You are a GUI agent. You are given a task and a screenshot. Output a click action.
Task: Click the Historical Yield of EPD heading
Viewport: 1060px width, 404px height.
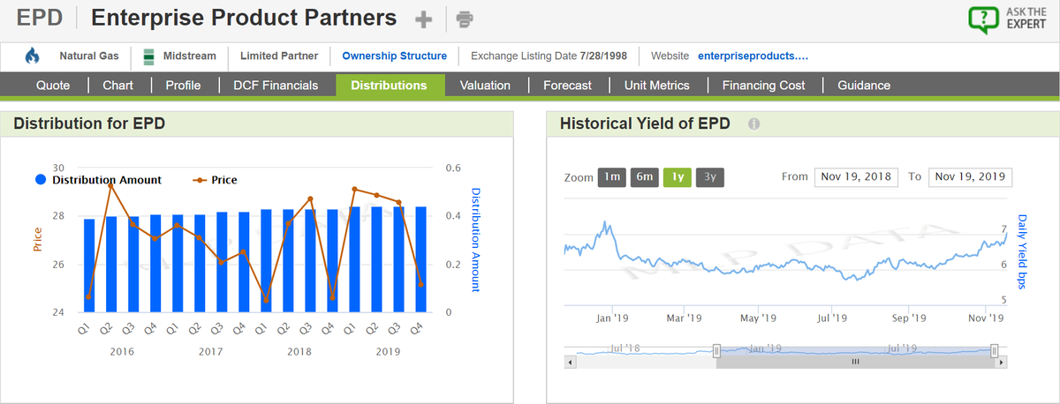[645, 123]
